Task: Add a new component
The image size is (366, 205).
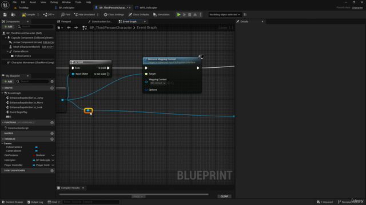Action: click(8, 27)
